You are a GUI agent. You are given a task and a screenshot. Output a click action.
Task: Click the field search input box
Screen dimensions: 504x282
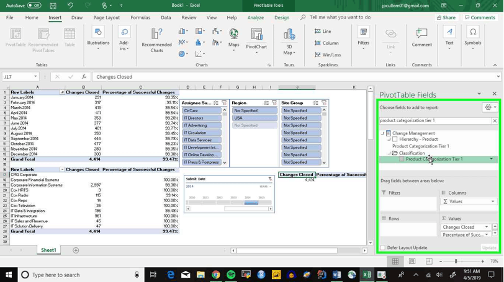436,121
